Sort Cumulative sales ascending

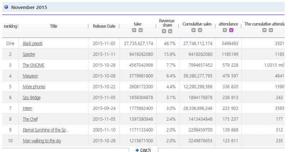pos(194,30)
